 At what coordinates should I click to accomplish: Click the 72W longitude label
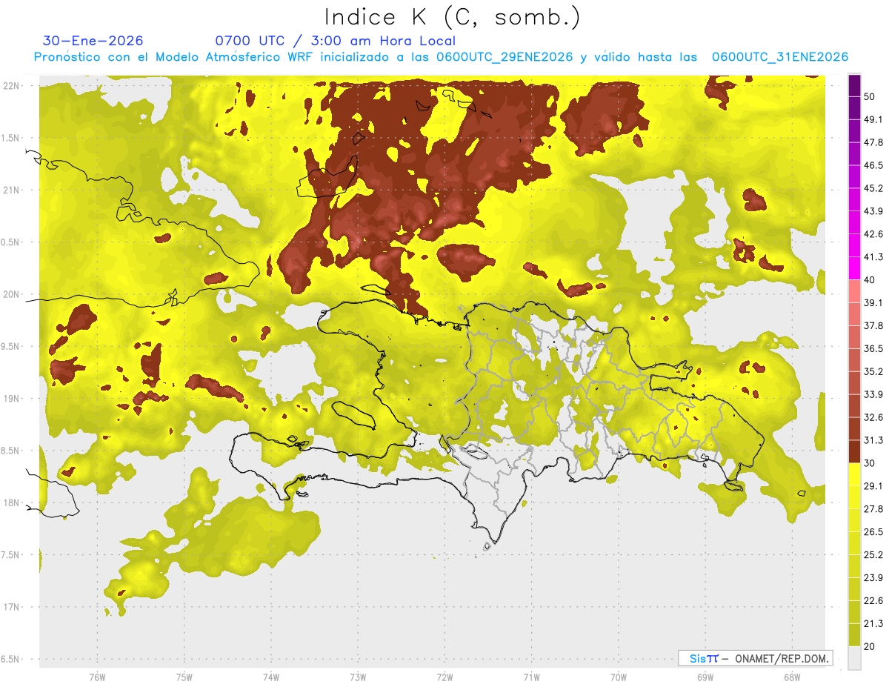pos(444,677)
